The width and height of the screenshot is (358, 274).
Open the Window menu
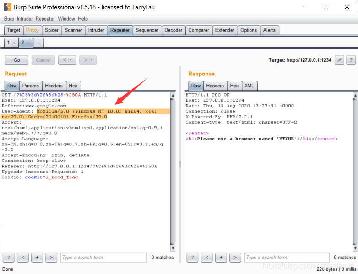tap(66, 19)
